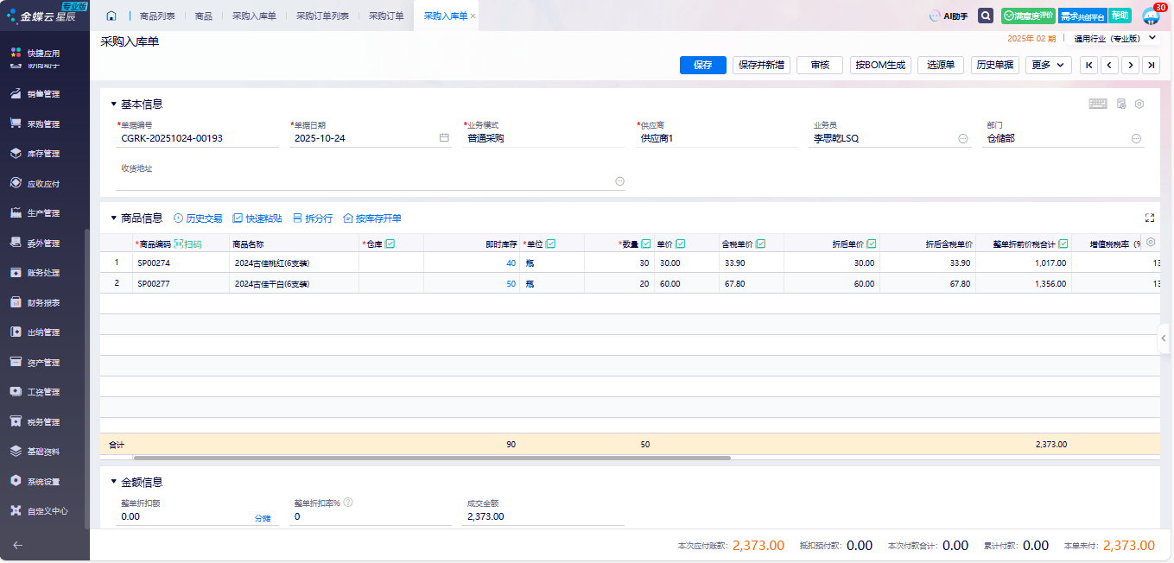The image size is (1174, 563).
Task: Open the 更多 dropdown menu
Action: 1048,65
